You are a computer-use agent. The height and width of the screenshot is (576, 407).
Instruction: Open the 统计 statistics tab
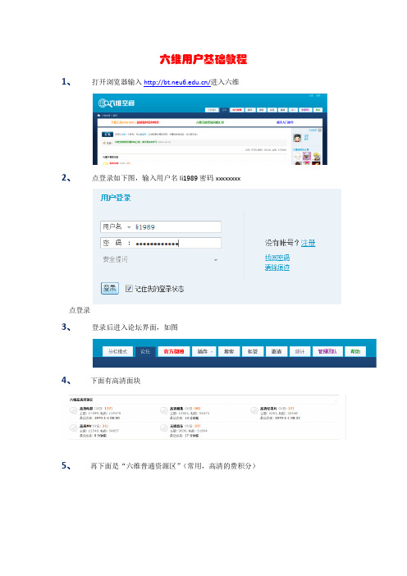[x=300, y=351]
